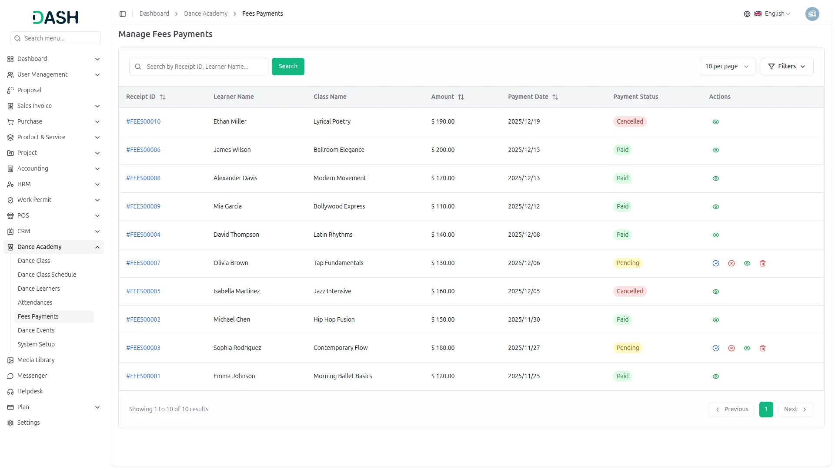Open Dance Learners in sidebar
Image resolution: width=835 pixels, height=470 pixels.
[x=39, y=289]
